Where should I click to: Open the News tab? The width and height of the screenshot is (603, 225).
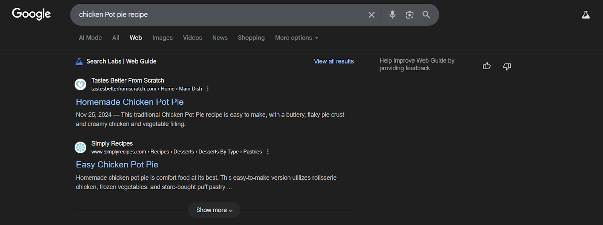tap(220, 38)
